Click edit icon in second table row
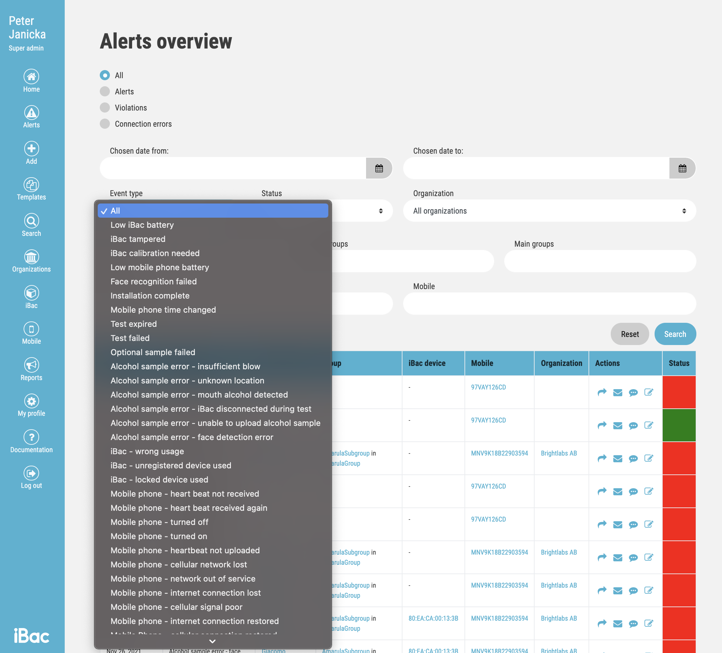This screenshot has height=653, width=722. [x=648, y=425]
